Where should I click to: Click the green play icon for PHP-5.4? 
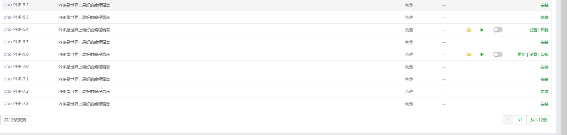(x=482, y=30)
